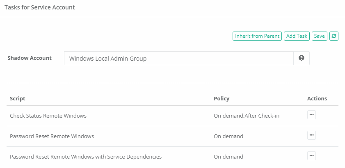Viewport: 345px width, 168px height.
Task: Click the Actions column header
Action: (x=317, y=99)
